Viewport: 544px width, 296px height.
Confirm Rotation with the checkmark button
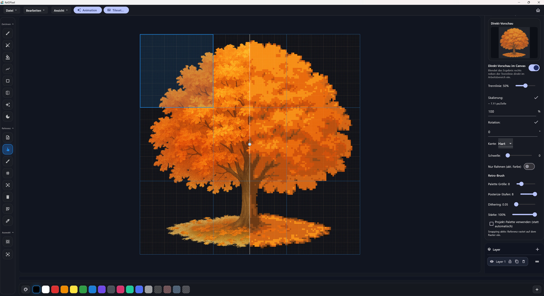click(x=536, y=122)
